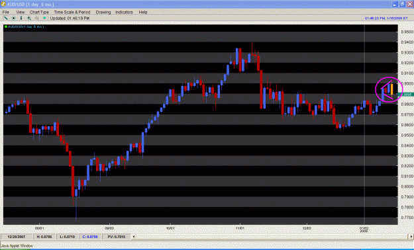The height and width of the screenshot is (250, 414).
Task: Click the green current price tag on axis
Action: pos(406,95)
